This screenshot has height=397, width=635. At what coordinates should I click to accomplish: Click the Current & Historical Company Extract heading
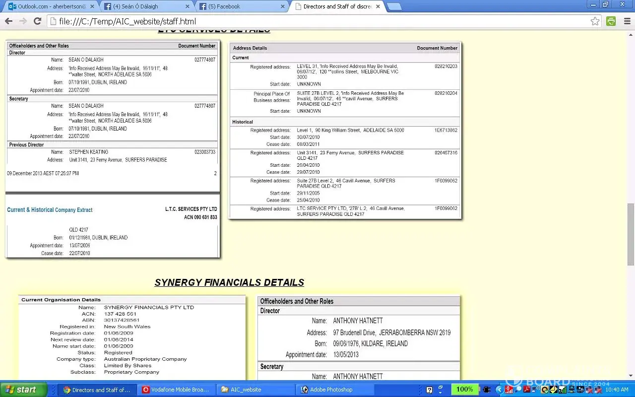pos(50,210)
